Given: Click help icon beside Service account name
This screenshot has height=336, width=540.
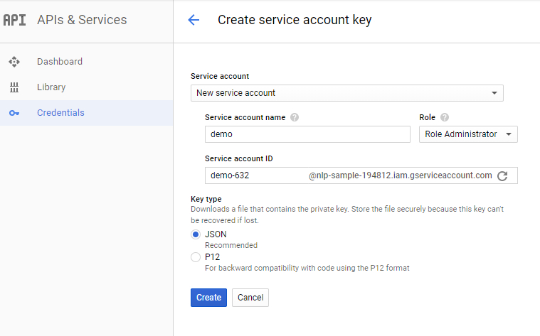Looking at the screenshot, I should pyautogui.click(x=295, y=118).
